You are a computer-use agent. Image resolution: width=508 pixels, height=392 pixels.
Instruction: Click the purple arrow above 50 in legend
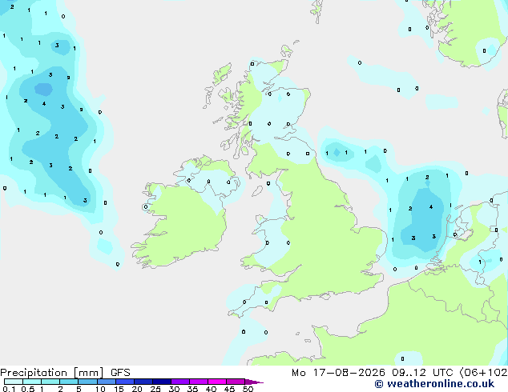click(x=254, y=382)
